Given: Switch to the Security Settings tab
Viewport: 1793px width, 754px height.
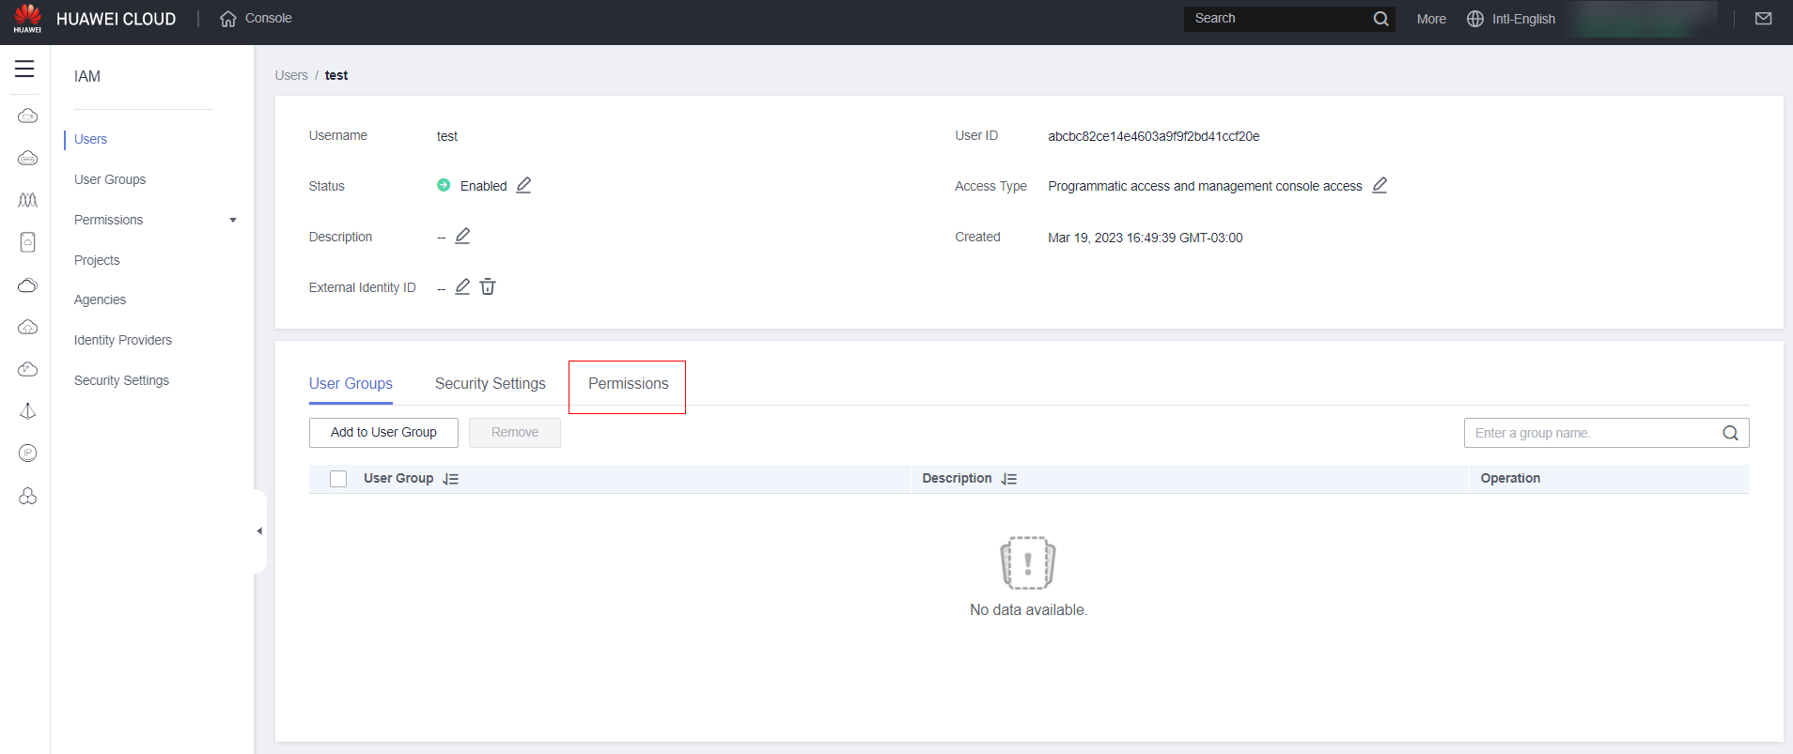Looking at the screenshot, I should click(x=490, y=384).
